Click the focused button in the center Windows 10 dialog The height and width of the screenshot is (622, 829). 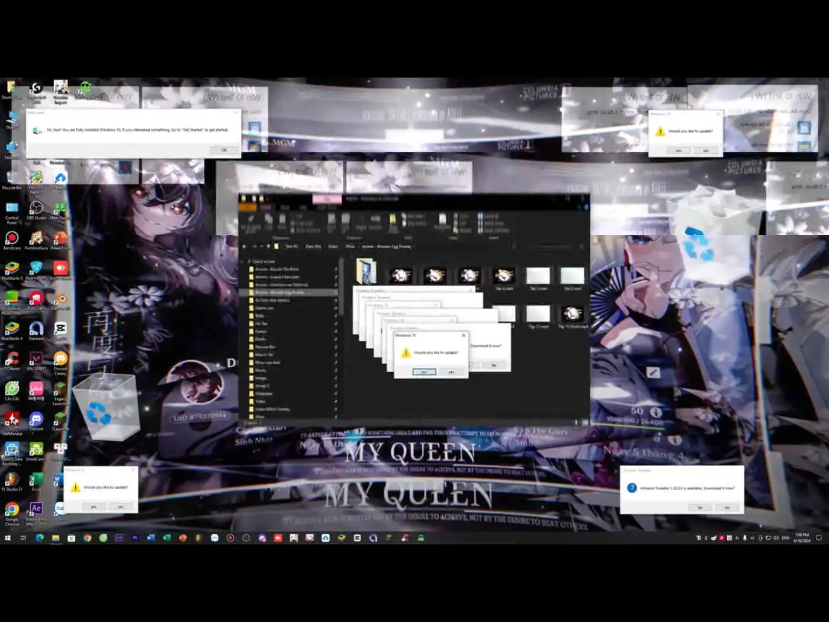click(424, 372)
